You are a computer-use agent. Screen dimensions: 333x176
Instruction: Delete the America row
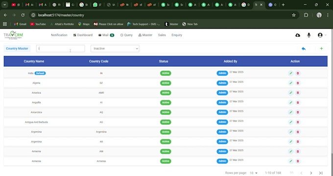pyautogui.click(x=298, y=93)
